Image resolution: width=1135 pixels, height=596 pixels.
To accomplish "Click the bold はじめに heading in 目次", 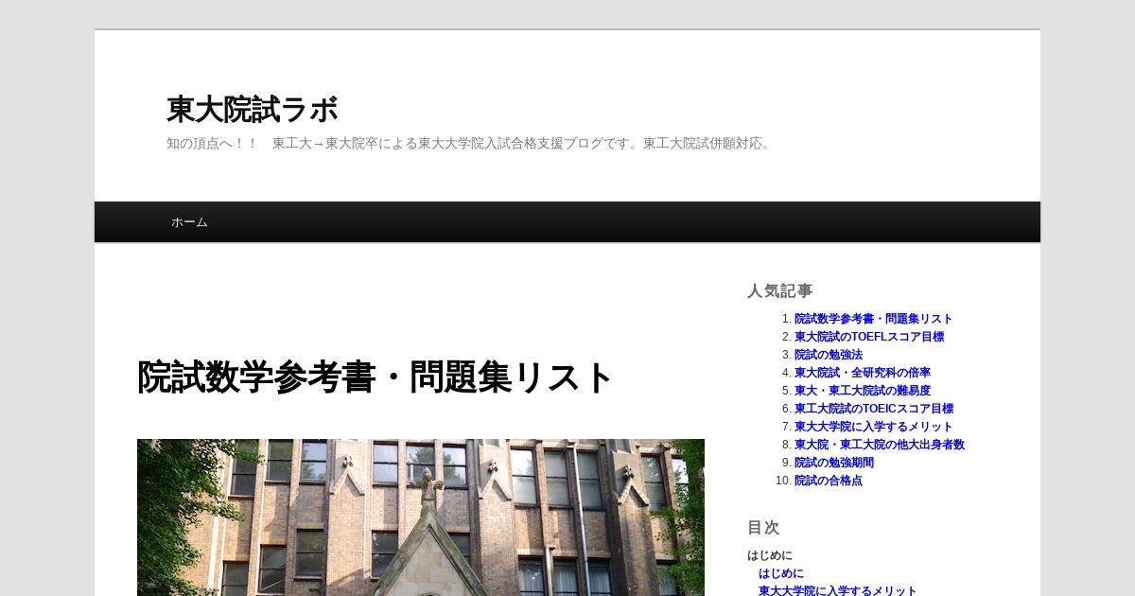I will click(770, 555).
